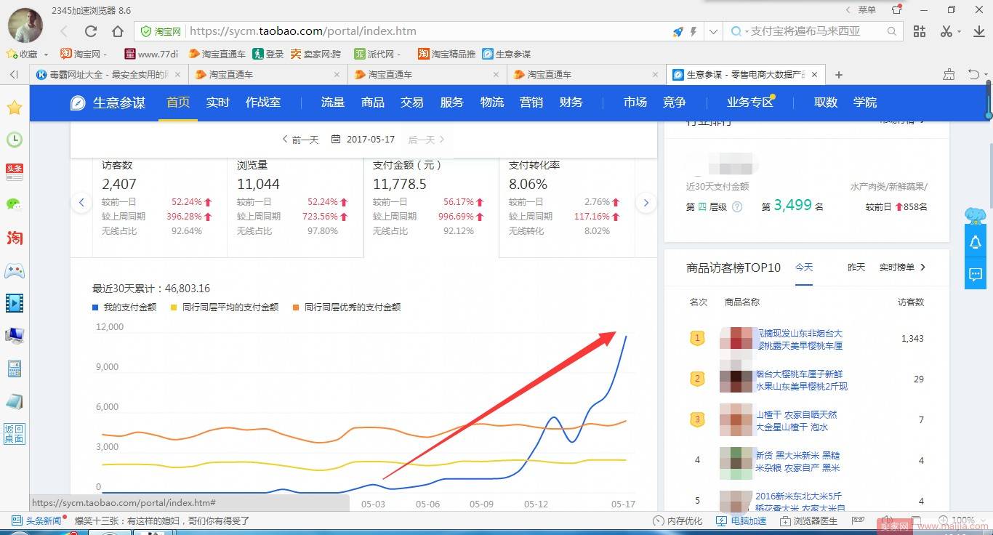Collapse the tab bar left arrow
Image resolution: width=993 pixels, height=535 pixels.
[14, 74]
